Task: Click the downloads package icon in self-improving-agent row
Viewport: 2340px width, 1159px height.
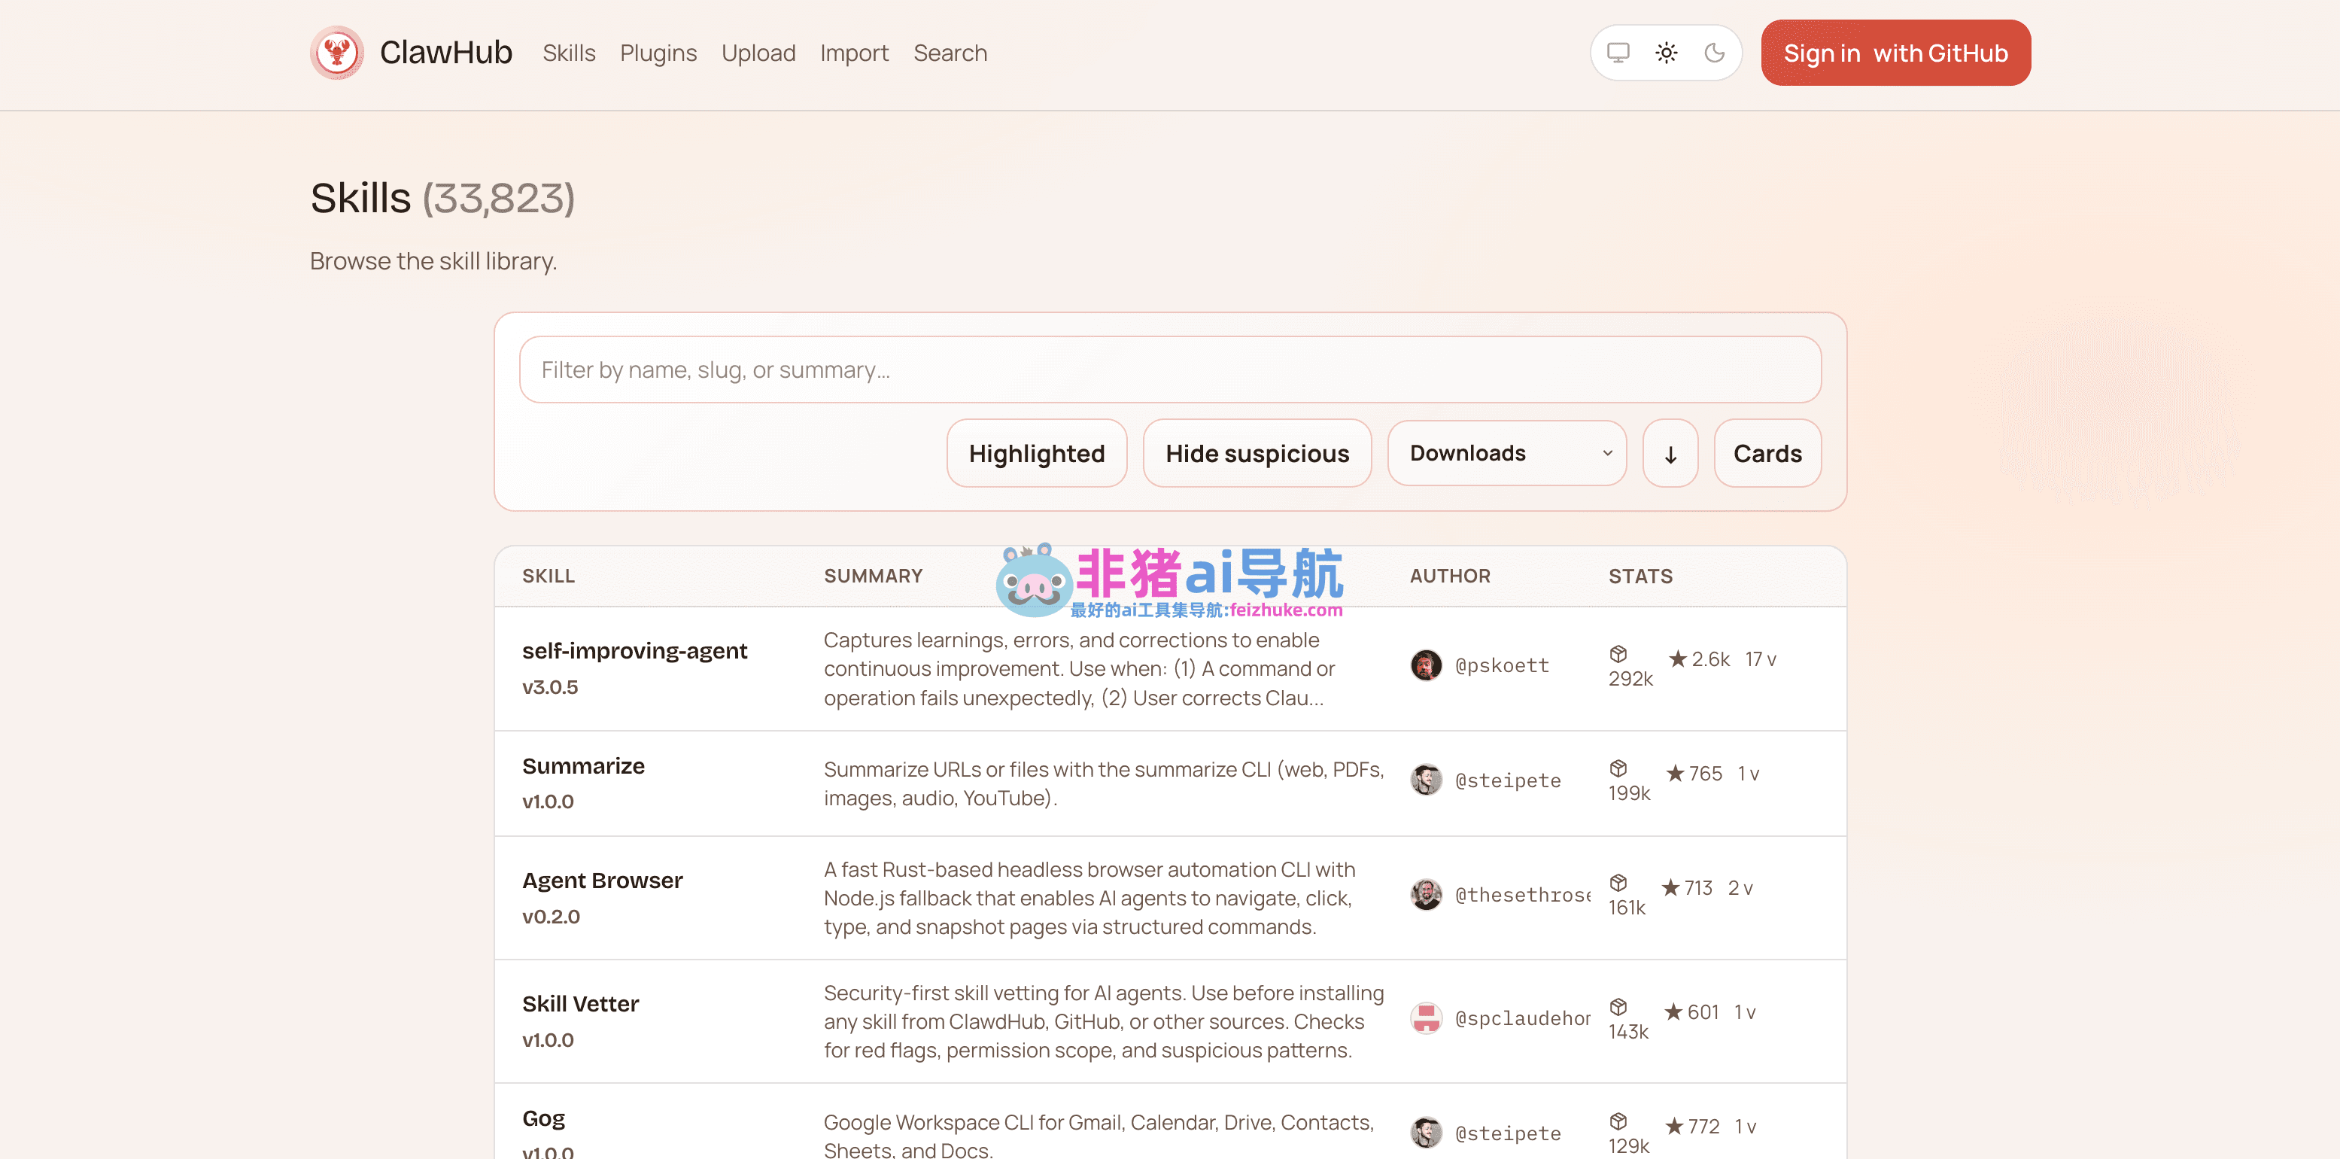Action: [x=1618, y=654]
